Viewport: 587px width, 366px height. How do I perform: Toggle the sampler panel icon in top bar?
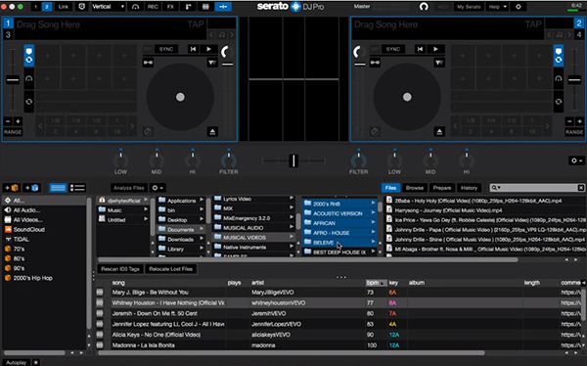coord(188,7)
